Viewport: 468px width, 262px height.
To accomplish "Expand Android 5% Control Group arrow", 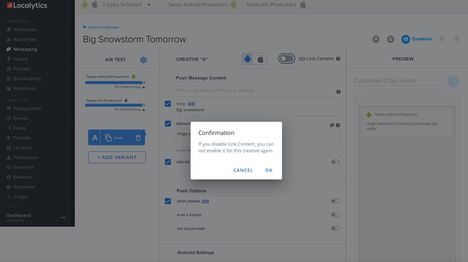I will point(144,87).
